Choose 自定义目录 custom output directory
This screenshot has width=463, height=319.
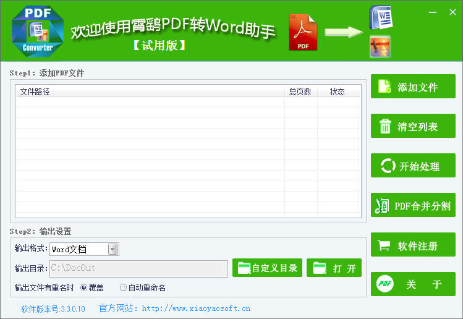(267, 268)
